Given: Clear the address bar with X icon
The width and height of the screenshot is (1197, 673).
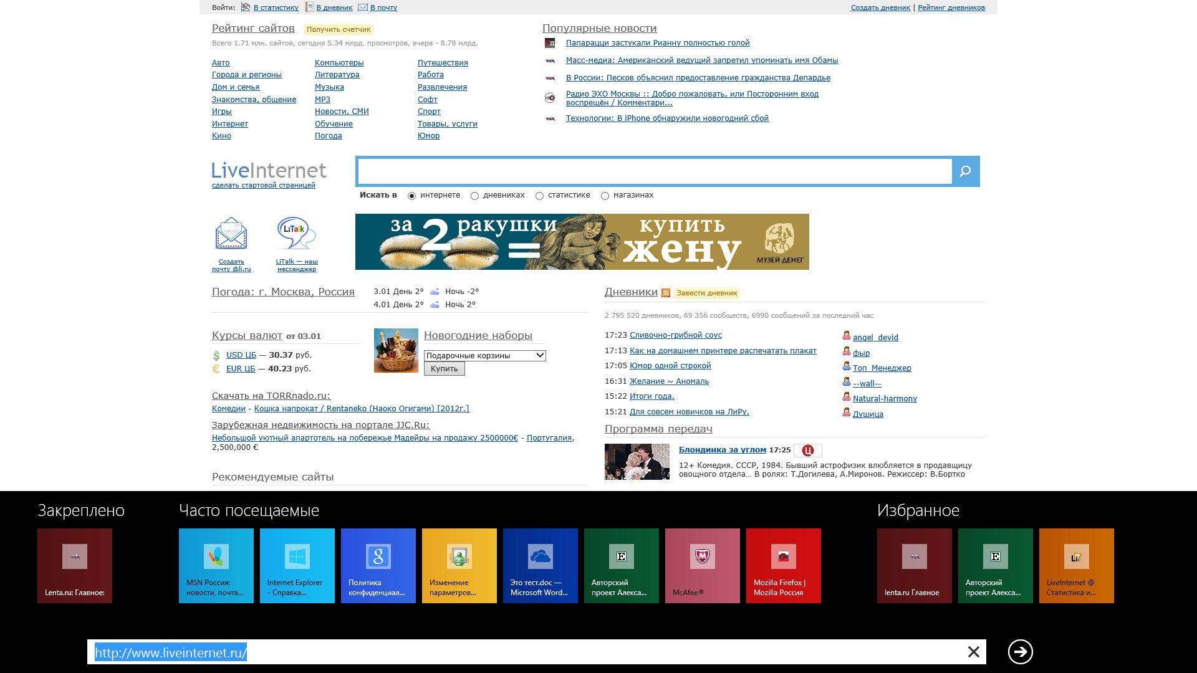Looking at the screenshot, I should coord(973,652).
